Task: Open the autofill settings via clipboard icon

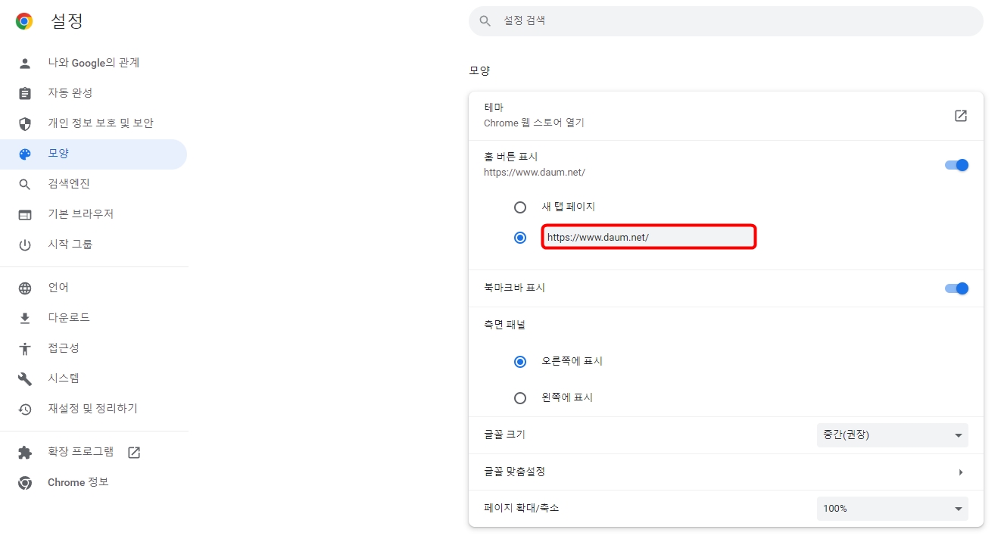Action: [x=25, y=92]
